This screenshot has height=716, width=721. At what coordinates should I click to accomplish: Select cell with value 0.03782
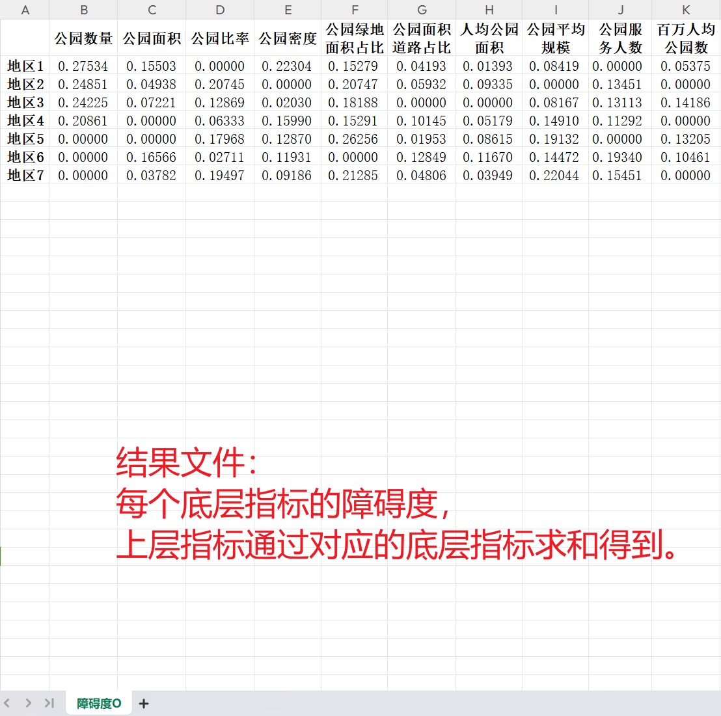152,175
